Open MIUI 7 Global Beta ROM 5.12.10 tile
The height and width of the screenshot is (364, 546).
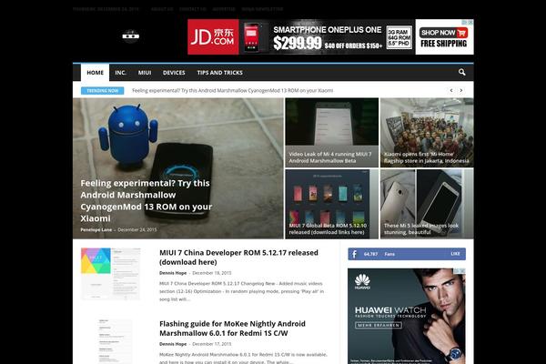pos(332,204)
